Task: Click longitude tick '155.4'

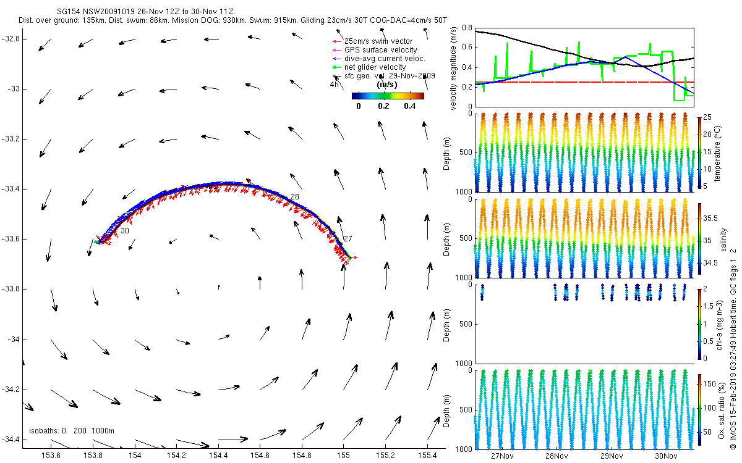Action: [427, 456]
